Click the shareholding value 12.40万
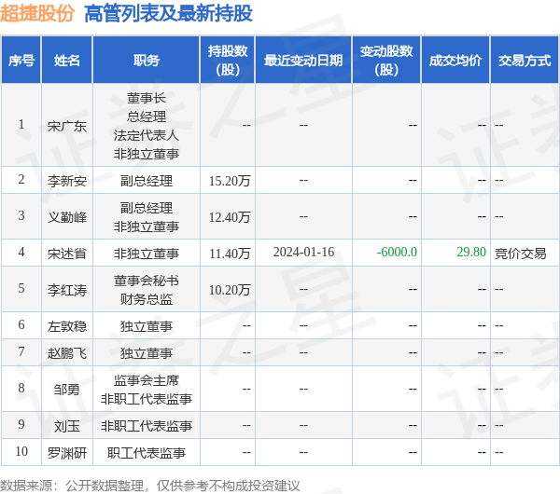This screenshot has width=560, height=494. (x=230, y=217)
